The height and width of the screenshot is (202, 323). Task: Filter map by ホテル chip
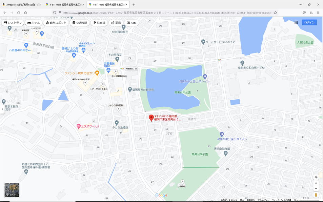[34, 23]
